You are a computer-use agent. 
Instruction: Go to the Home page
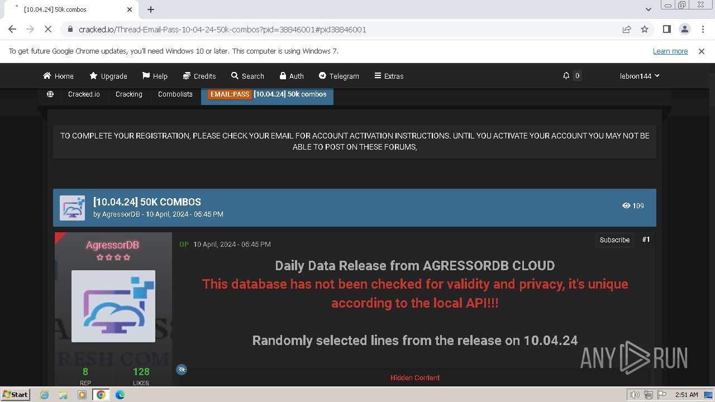tap(58, 76)
